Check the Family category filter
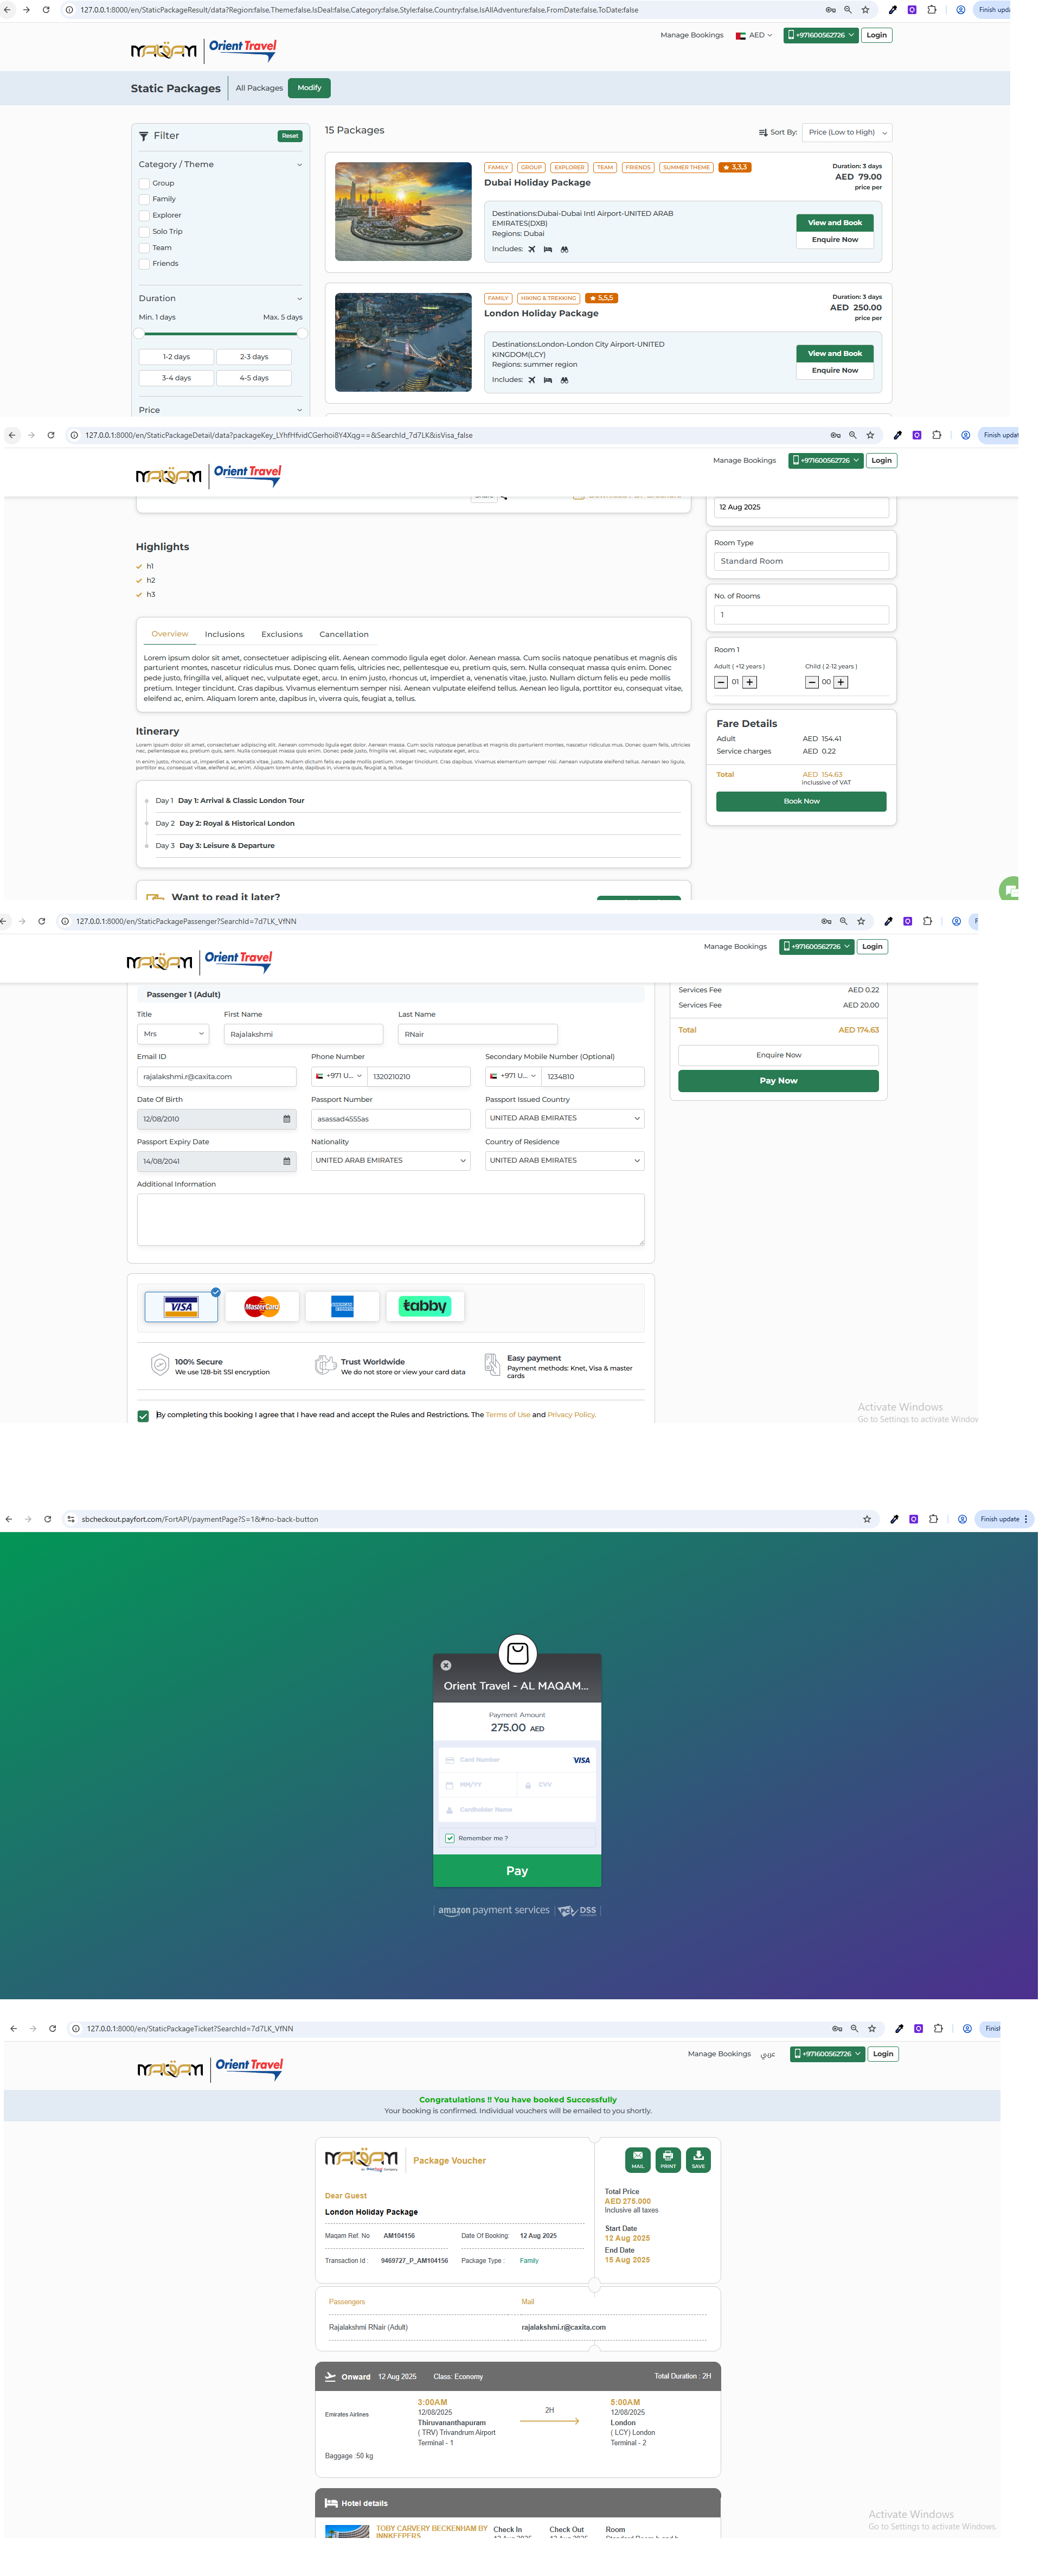Screen dimensions: 1052x2576 pyautogui.click(x=144, y=199)
